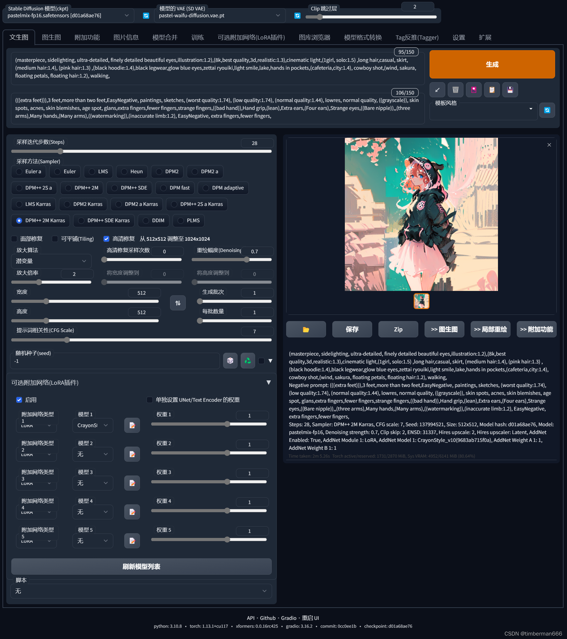Adjust the CFG Scale slider
This screenshot has height=639, width=567.
point(142,340)
